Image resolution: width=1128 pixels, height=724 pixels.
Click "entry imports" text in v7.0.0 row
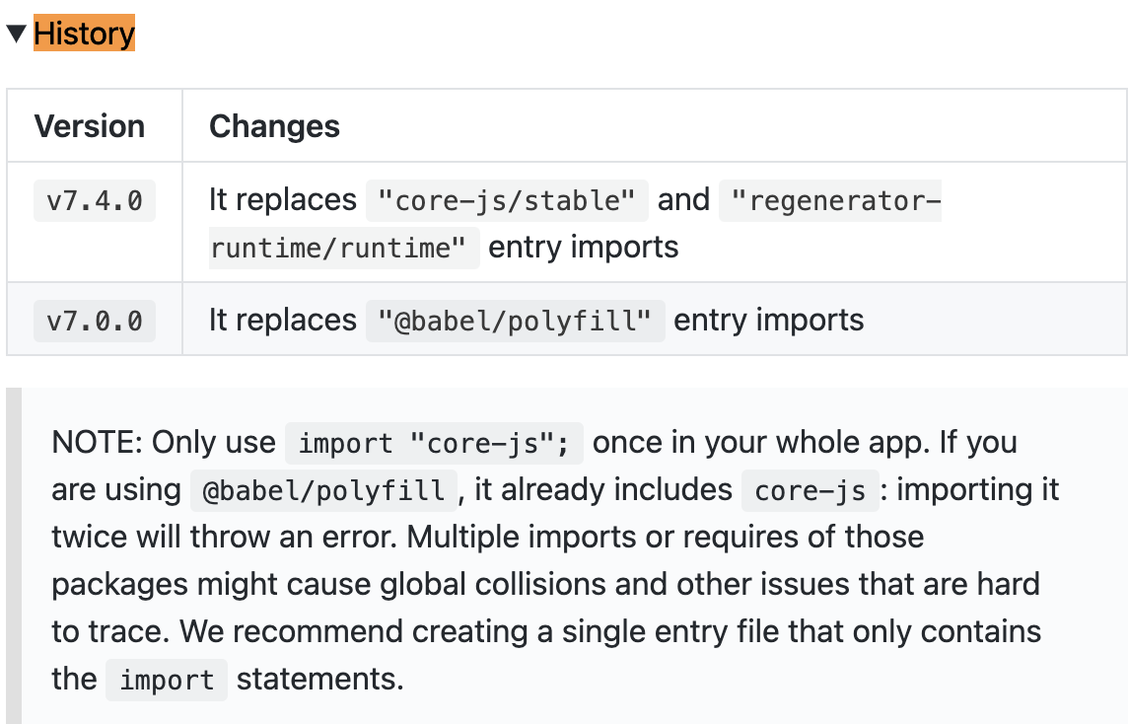[768, 320]
